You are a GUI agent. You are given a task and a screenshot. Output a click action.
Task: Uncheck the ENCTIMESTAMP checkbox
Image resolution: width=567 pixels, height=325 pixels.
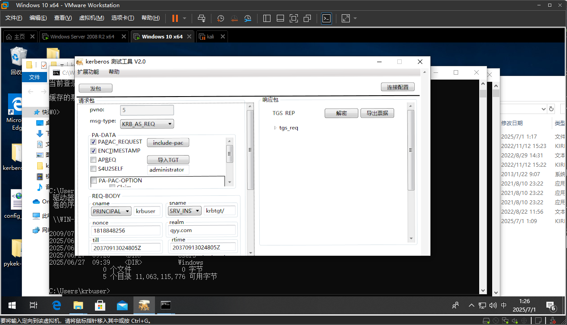94,151
